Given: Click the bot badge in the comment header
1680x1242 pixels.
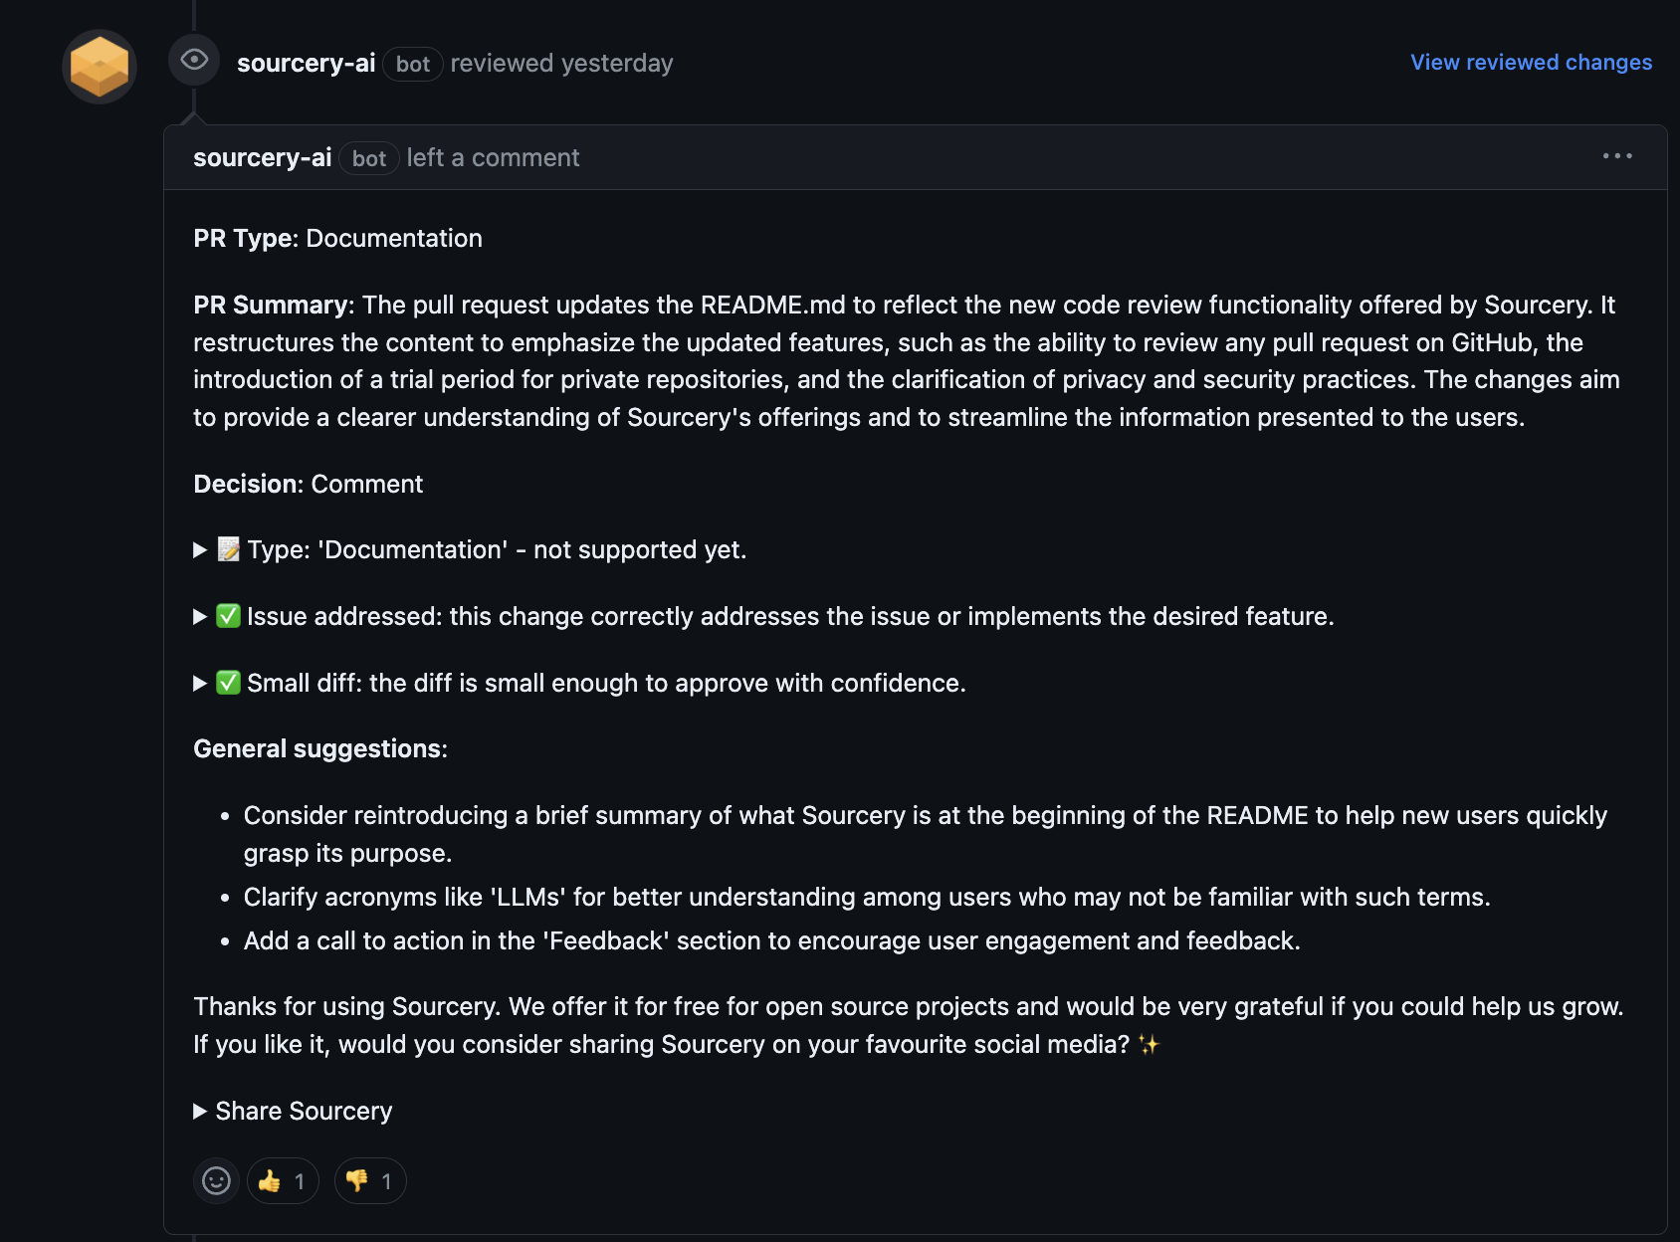Looking at the screenshot, I should (x=368, y=158).
